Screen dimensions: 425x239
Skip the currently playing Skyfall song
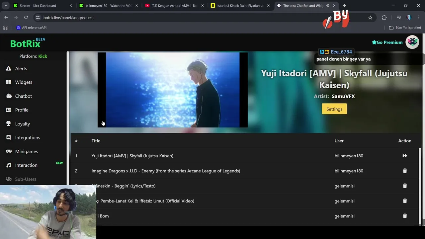405,156
